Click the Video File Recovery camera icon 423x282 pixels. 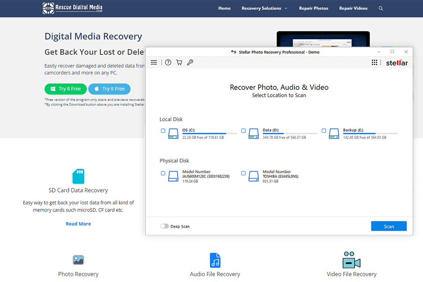click(352, 260)
